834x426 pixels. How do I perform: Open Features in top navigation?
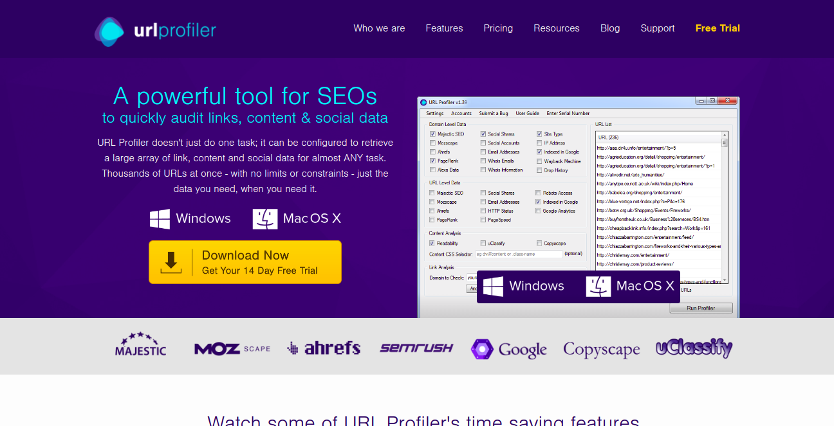pos(444,28)
